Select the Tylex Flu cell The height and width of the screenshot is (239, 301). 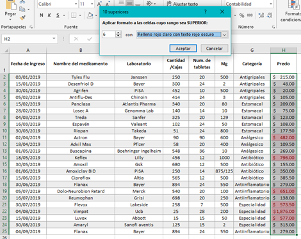[81, 77]
